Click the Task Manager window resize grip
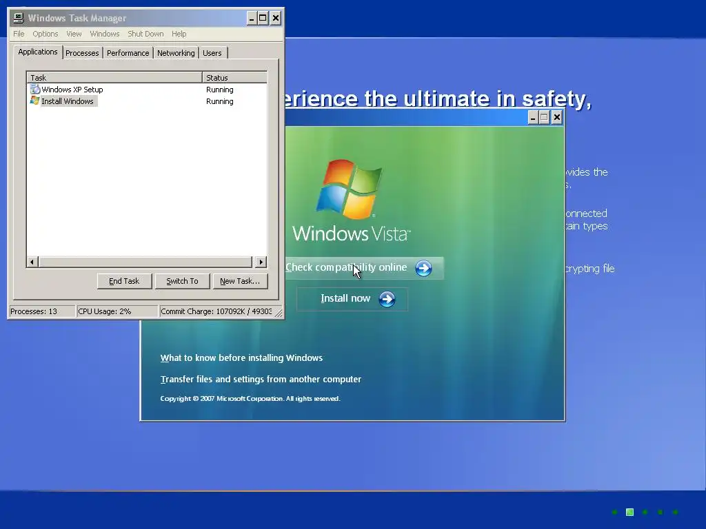This screenshot has height=529, width=706. [279, 313]
